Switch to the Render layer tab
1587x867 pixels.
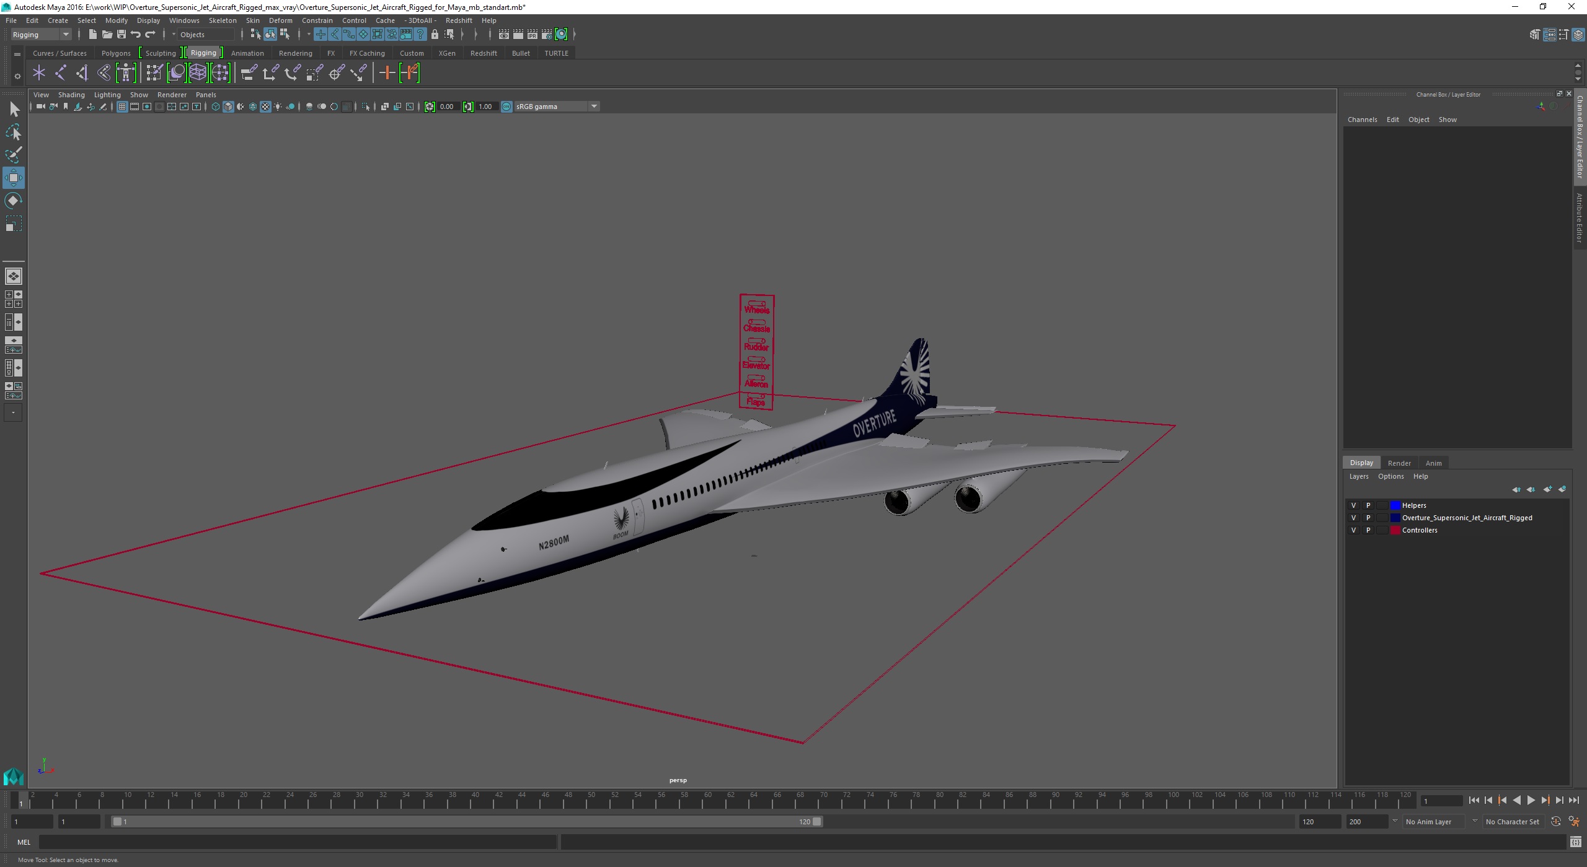(1399, 463)
